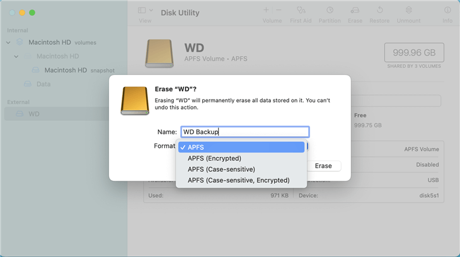Remove a volume with the minus icon
Viewport: 460px width, 257px height.
click(279, 10)
